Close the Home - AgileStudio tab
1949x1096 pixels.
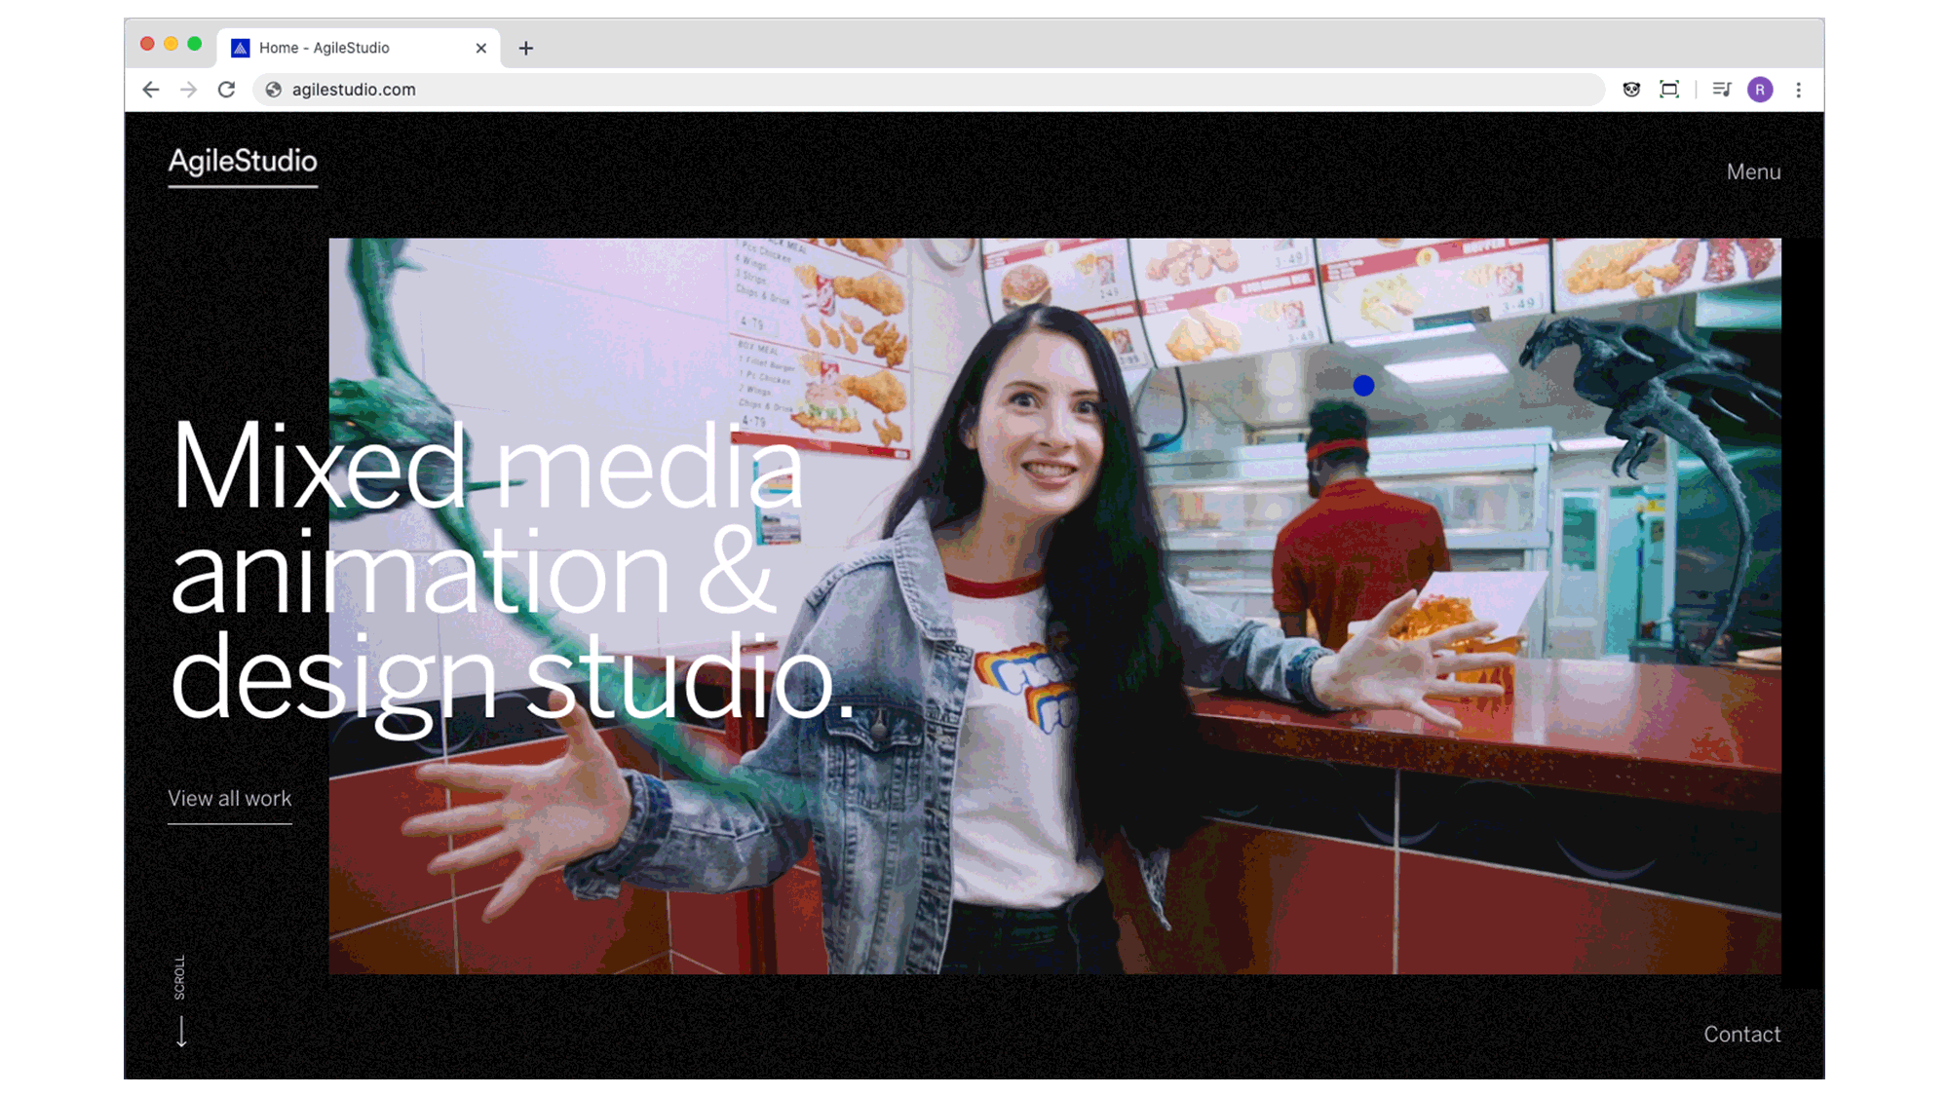(x=480, y=48)
